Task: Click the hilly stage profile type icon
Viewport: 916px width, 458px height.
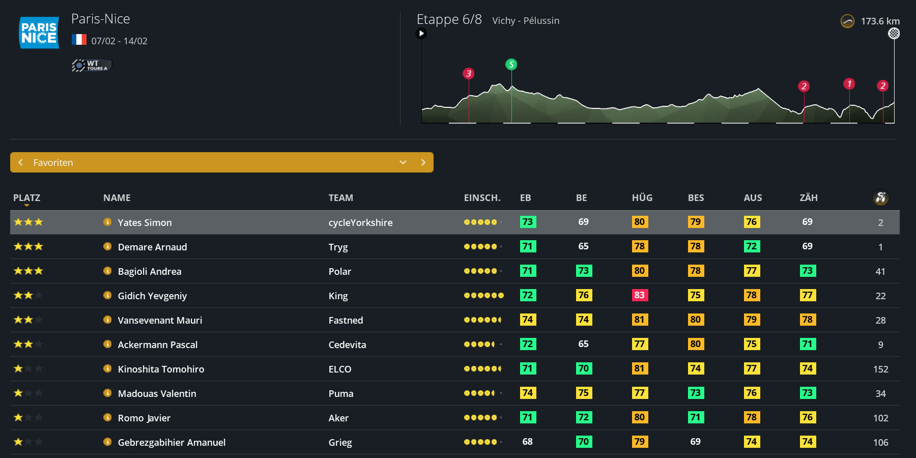Action: [847, 21]
